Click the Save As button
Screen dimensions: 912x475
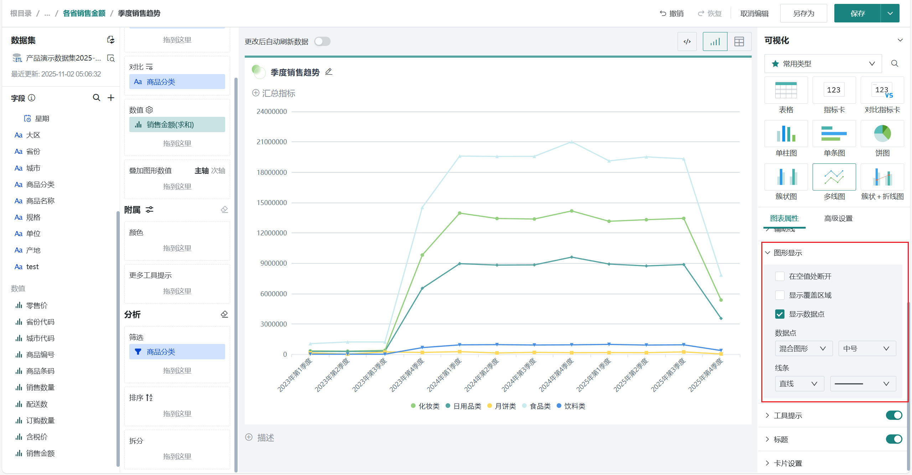click(x=803, y=14)
